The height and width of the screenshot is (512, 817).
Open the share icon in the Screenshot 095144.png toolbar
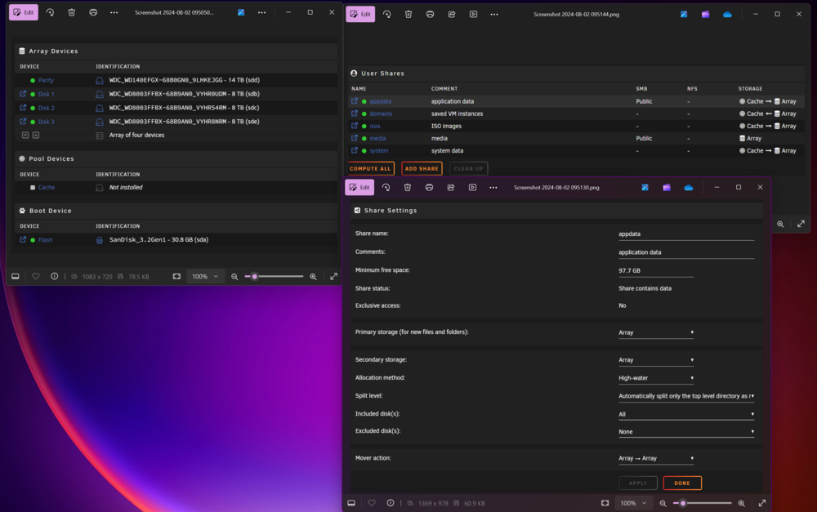point(452,15)
